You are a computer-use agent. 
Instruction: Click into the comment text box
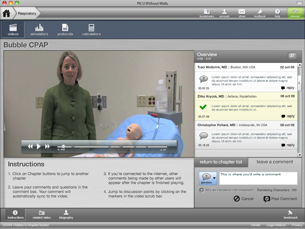[x=258, y=178]
